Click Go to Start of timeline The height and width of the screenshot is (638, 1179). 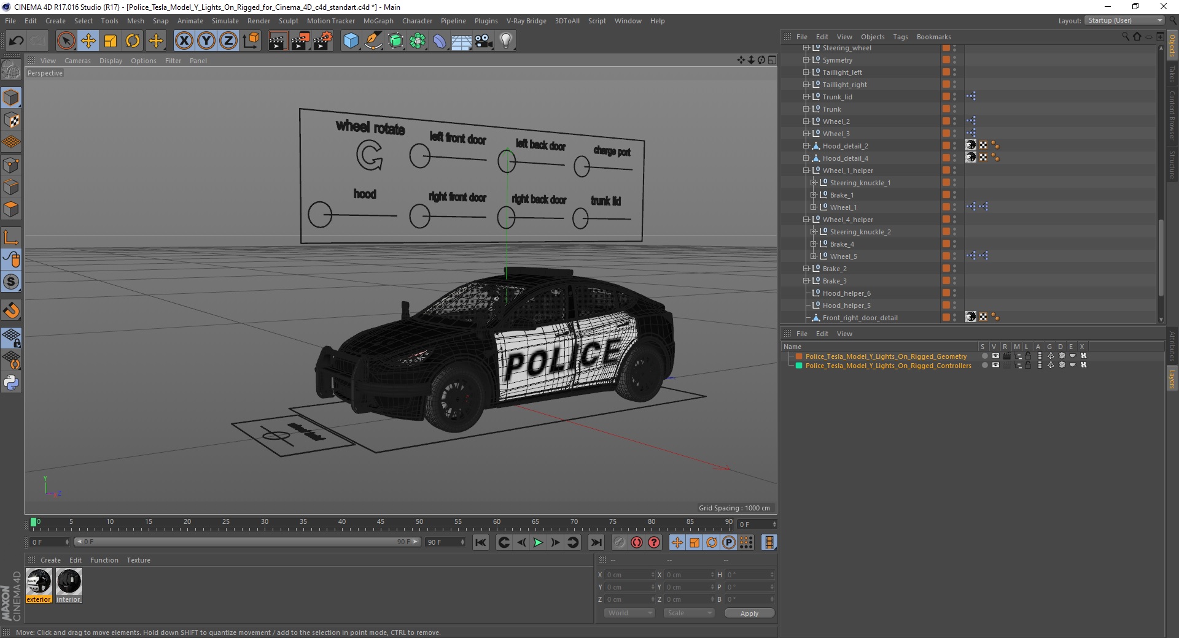481,542
